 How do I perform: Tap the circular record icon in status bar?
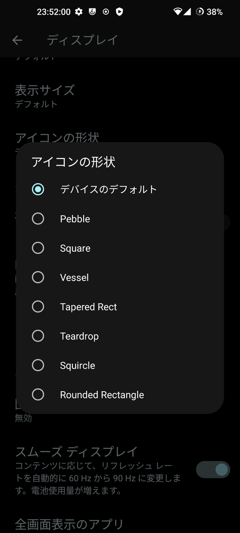[106, 12]
